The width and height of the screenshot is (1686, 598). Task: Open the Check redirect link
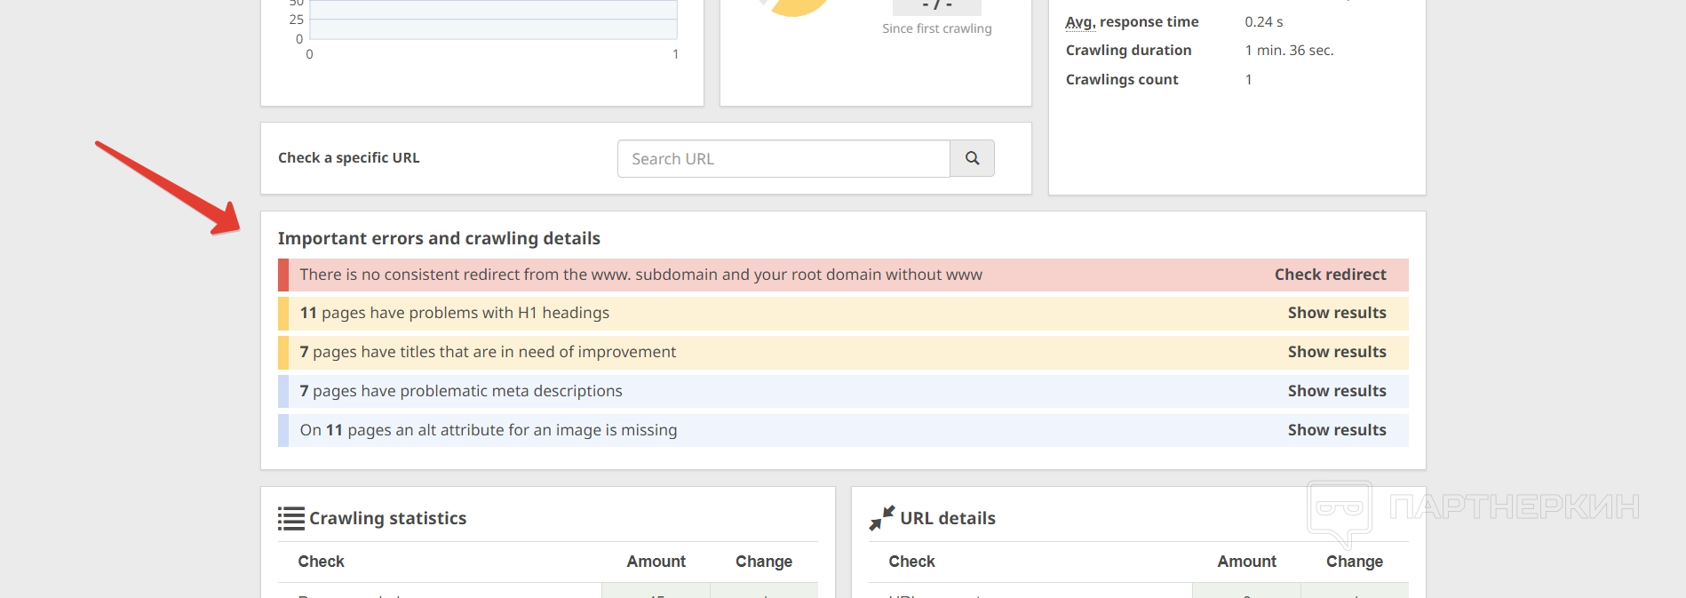coord(1330,275)
